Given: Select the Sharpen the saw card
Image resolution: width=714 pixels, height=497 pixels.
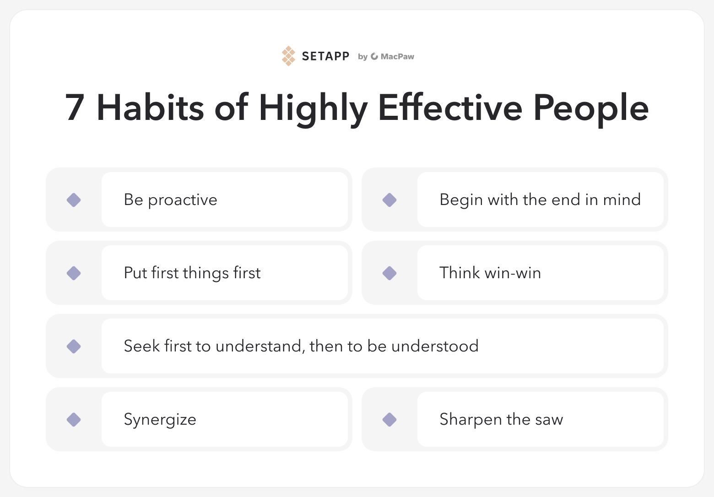Looking at the screenshot, I should click(x=540, y=419).
